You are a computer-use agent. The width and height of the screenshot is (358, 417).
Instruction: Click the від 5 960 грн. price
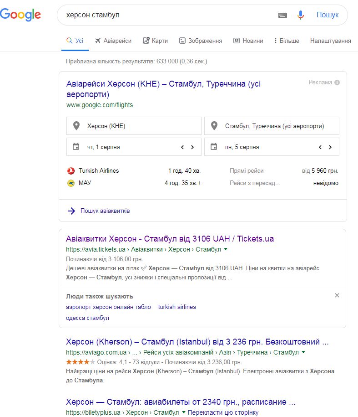coord(320,171)
